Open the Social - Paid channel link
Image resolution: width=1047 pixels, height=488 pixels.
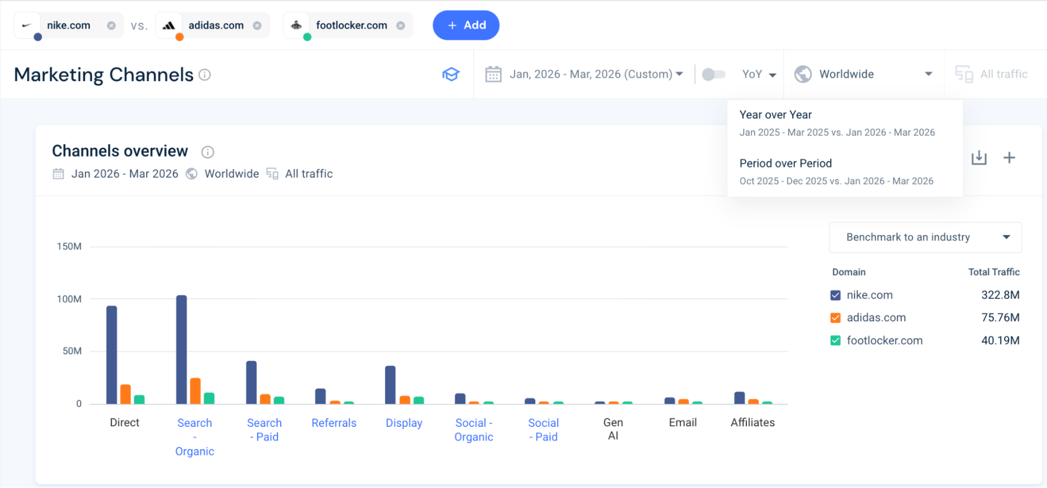click(544, 430)
